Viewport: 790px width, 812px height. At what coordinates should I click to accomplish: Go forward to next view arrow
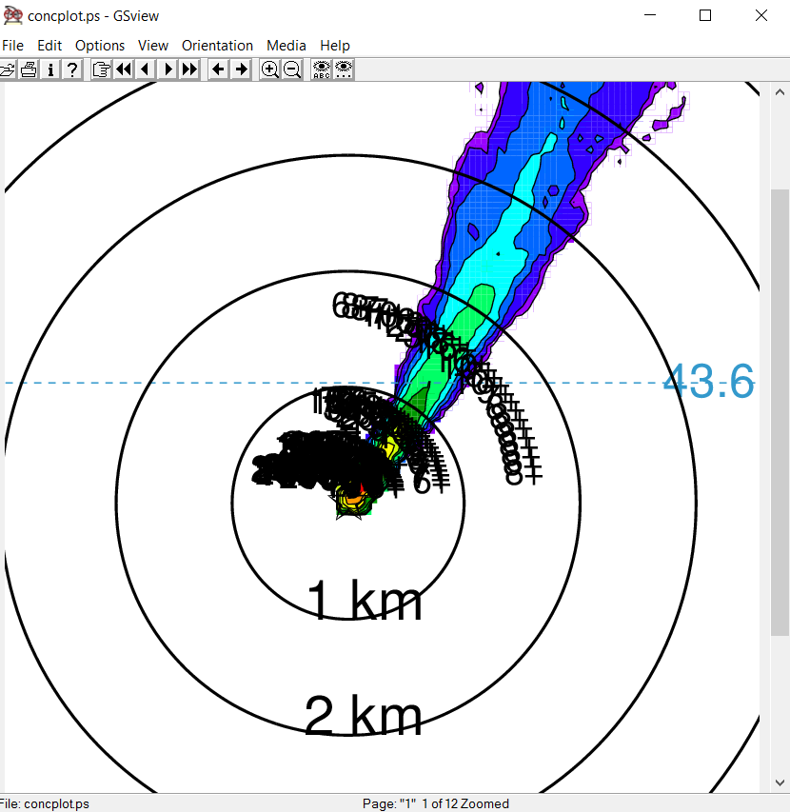(x=241, y=69)
